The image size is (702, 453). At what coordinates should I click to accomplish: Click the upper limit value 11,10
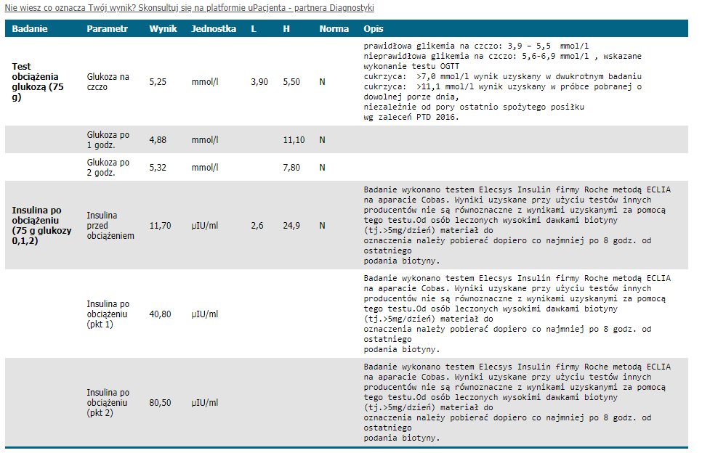(294, 139)
